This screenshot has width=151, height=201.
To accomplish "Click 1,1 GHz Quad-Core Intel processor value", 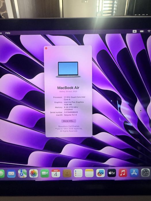I will point(74,98).
